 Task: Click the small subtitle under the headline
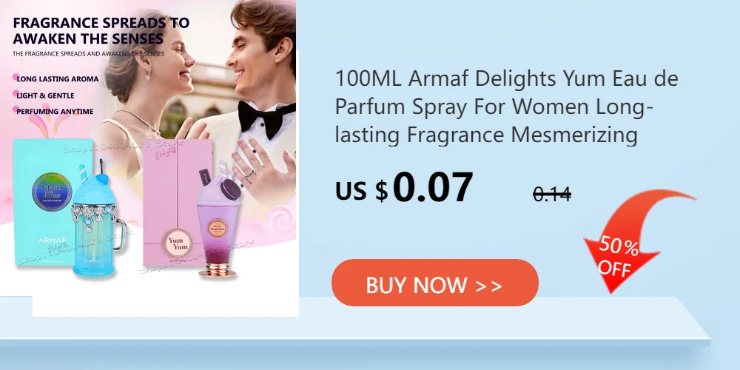tap(88, 54)
